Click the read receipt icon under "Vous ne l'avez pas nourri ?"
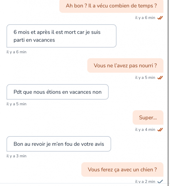 click(160, 78)
